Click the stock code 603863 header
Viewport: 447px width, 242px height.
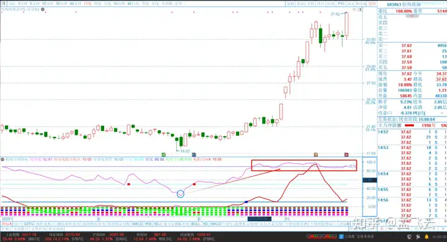coord(394,4)
